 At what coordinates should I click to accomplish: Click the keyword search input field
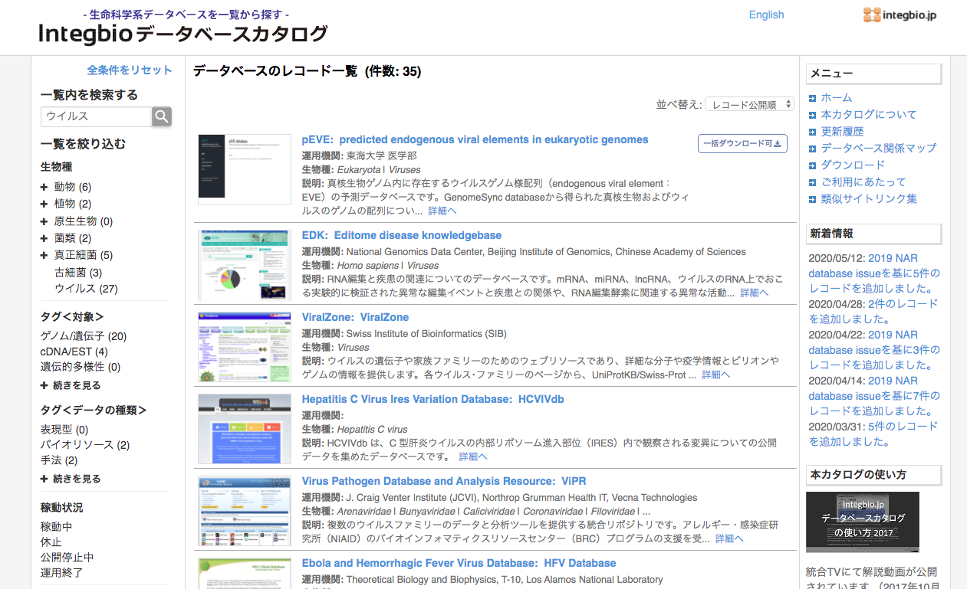pyautogui.click(x=96, y=116)
